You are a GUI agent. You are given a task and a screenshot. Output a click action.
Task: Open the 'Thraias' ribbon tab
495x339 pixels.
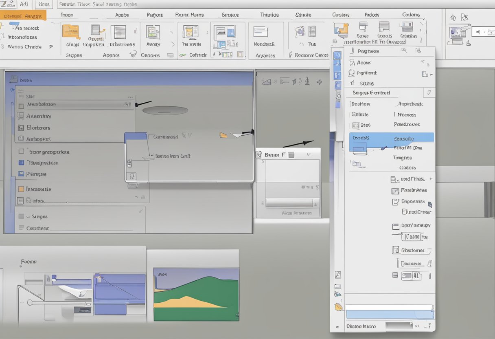pos(269,15)
